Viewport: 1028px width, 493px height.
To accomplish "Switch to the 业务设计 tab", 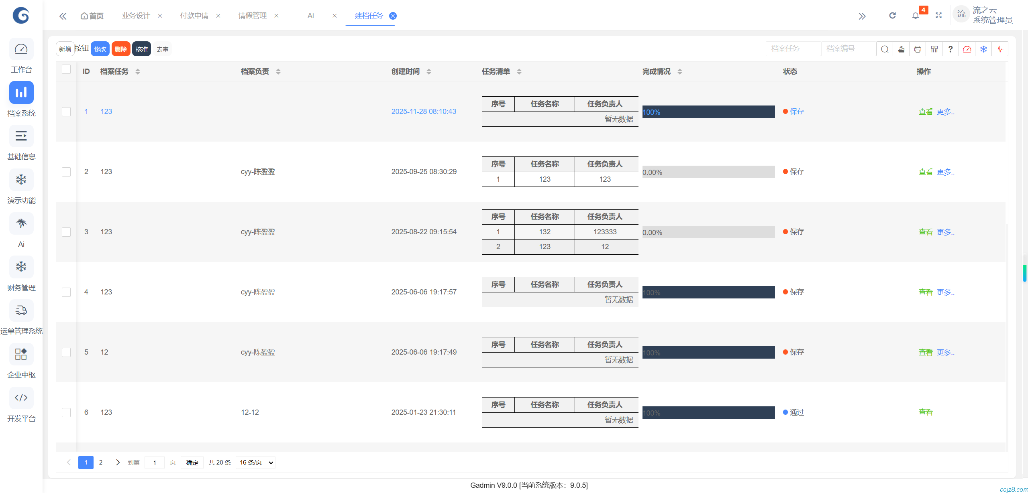I will (136, 16).
